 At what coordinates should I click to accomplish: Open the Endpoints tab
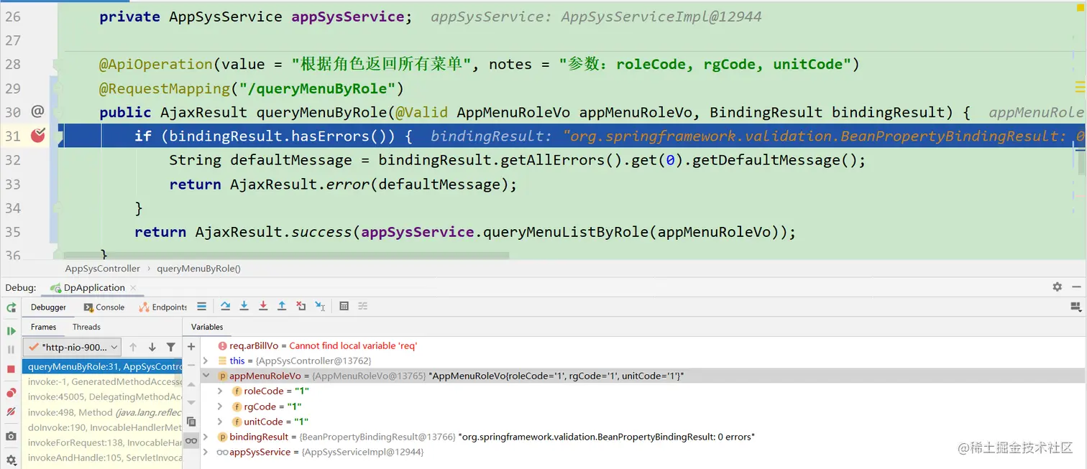(163, 307)
